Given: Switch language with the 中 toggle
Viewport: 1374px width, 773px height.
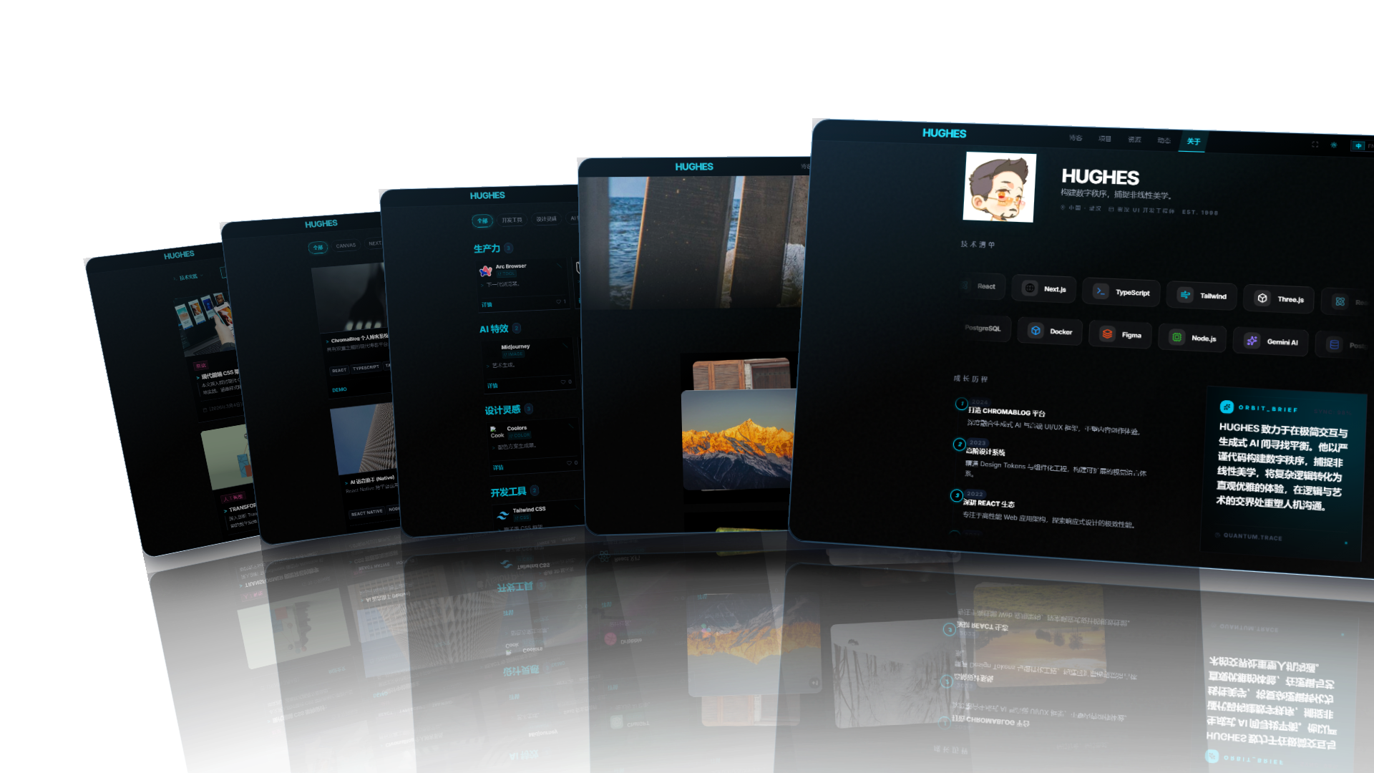Looking at the screenshot, I should (x=1358, y=146).
